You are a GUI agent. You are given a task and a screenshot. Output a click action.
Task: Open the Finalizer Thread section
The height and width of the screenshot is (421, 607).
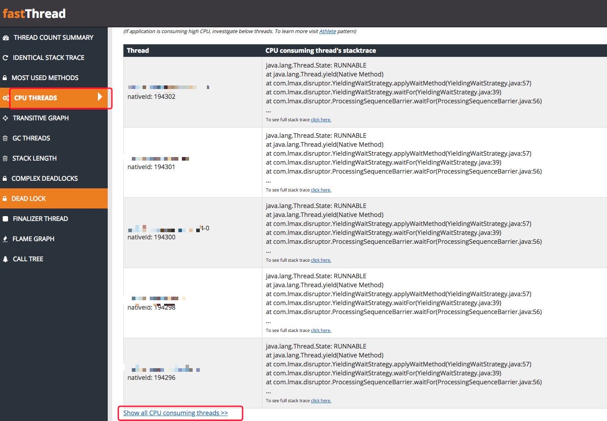40,219
